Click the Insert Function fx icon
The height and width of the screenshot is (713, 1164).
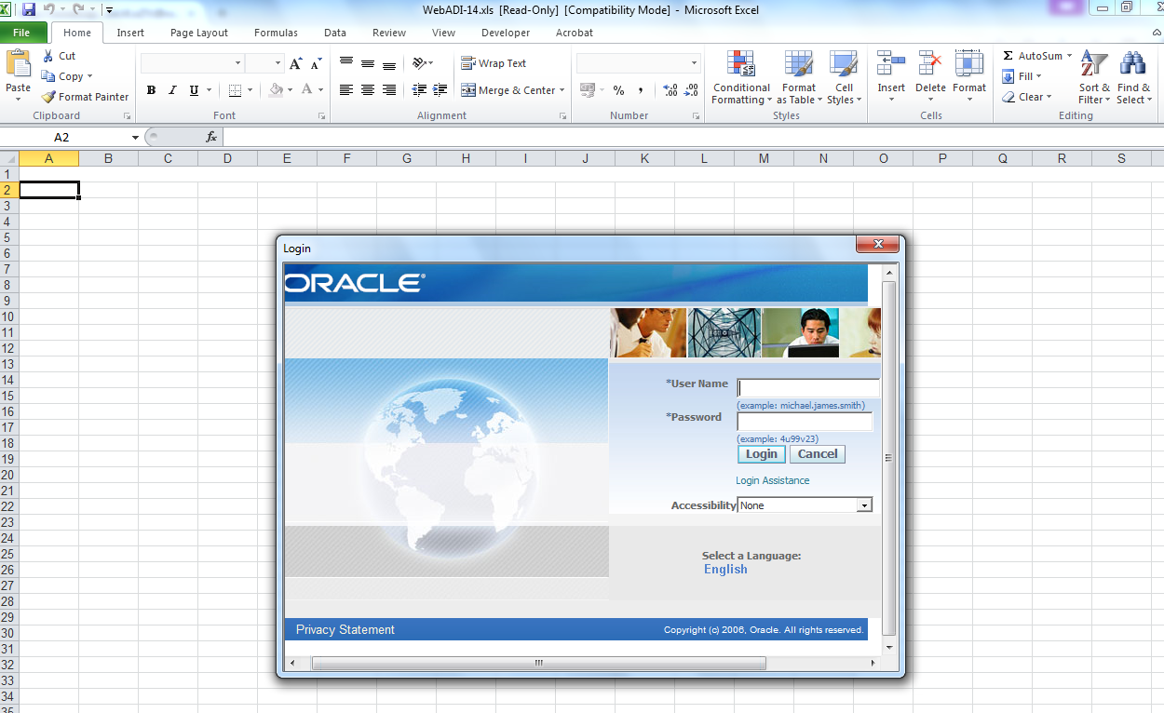(x=211, y=138)
